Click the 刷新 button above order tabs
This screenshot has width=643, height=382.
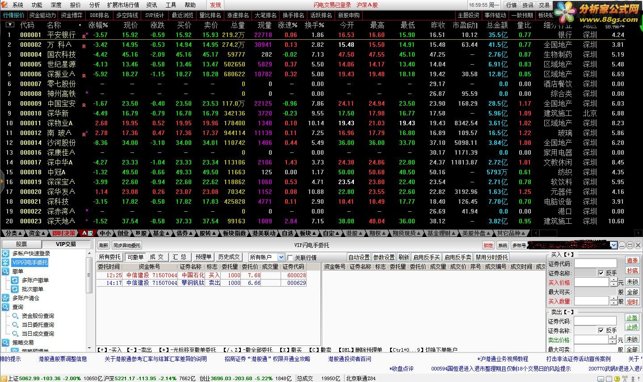[x=104, y=245]
